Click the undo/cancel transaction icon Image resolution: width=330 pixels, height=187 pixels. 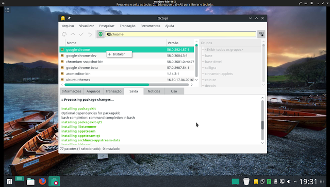[x=90, y=34]
